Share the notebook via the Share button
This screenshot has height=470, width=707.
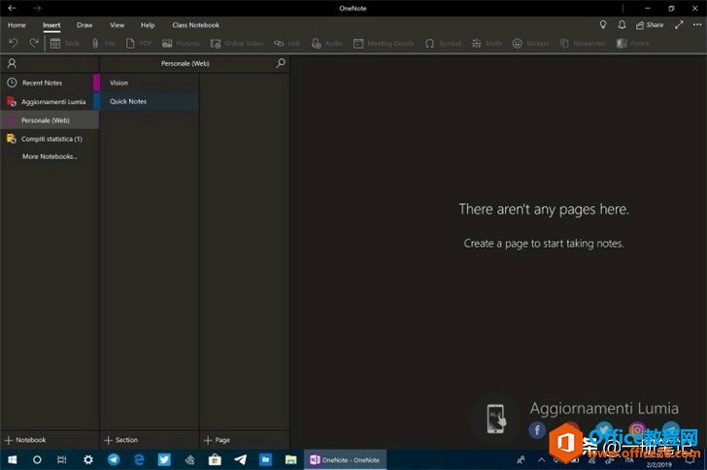click(650, 25)
